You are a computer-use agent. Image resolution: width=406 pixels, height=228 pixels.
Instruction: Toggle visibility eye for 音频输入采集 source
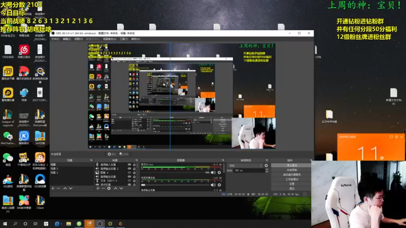click(x=129, y=165)
